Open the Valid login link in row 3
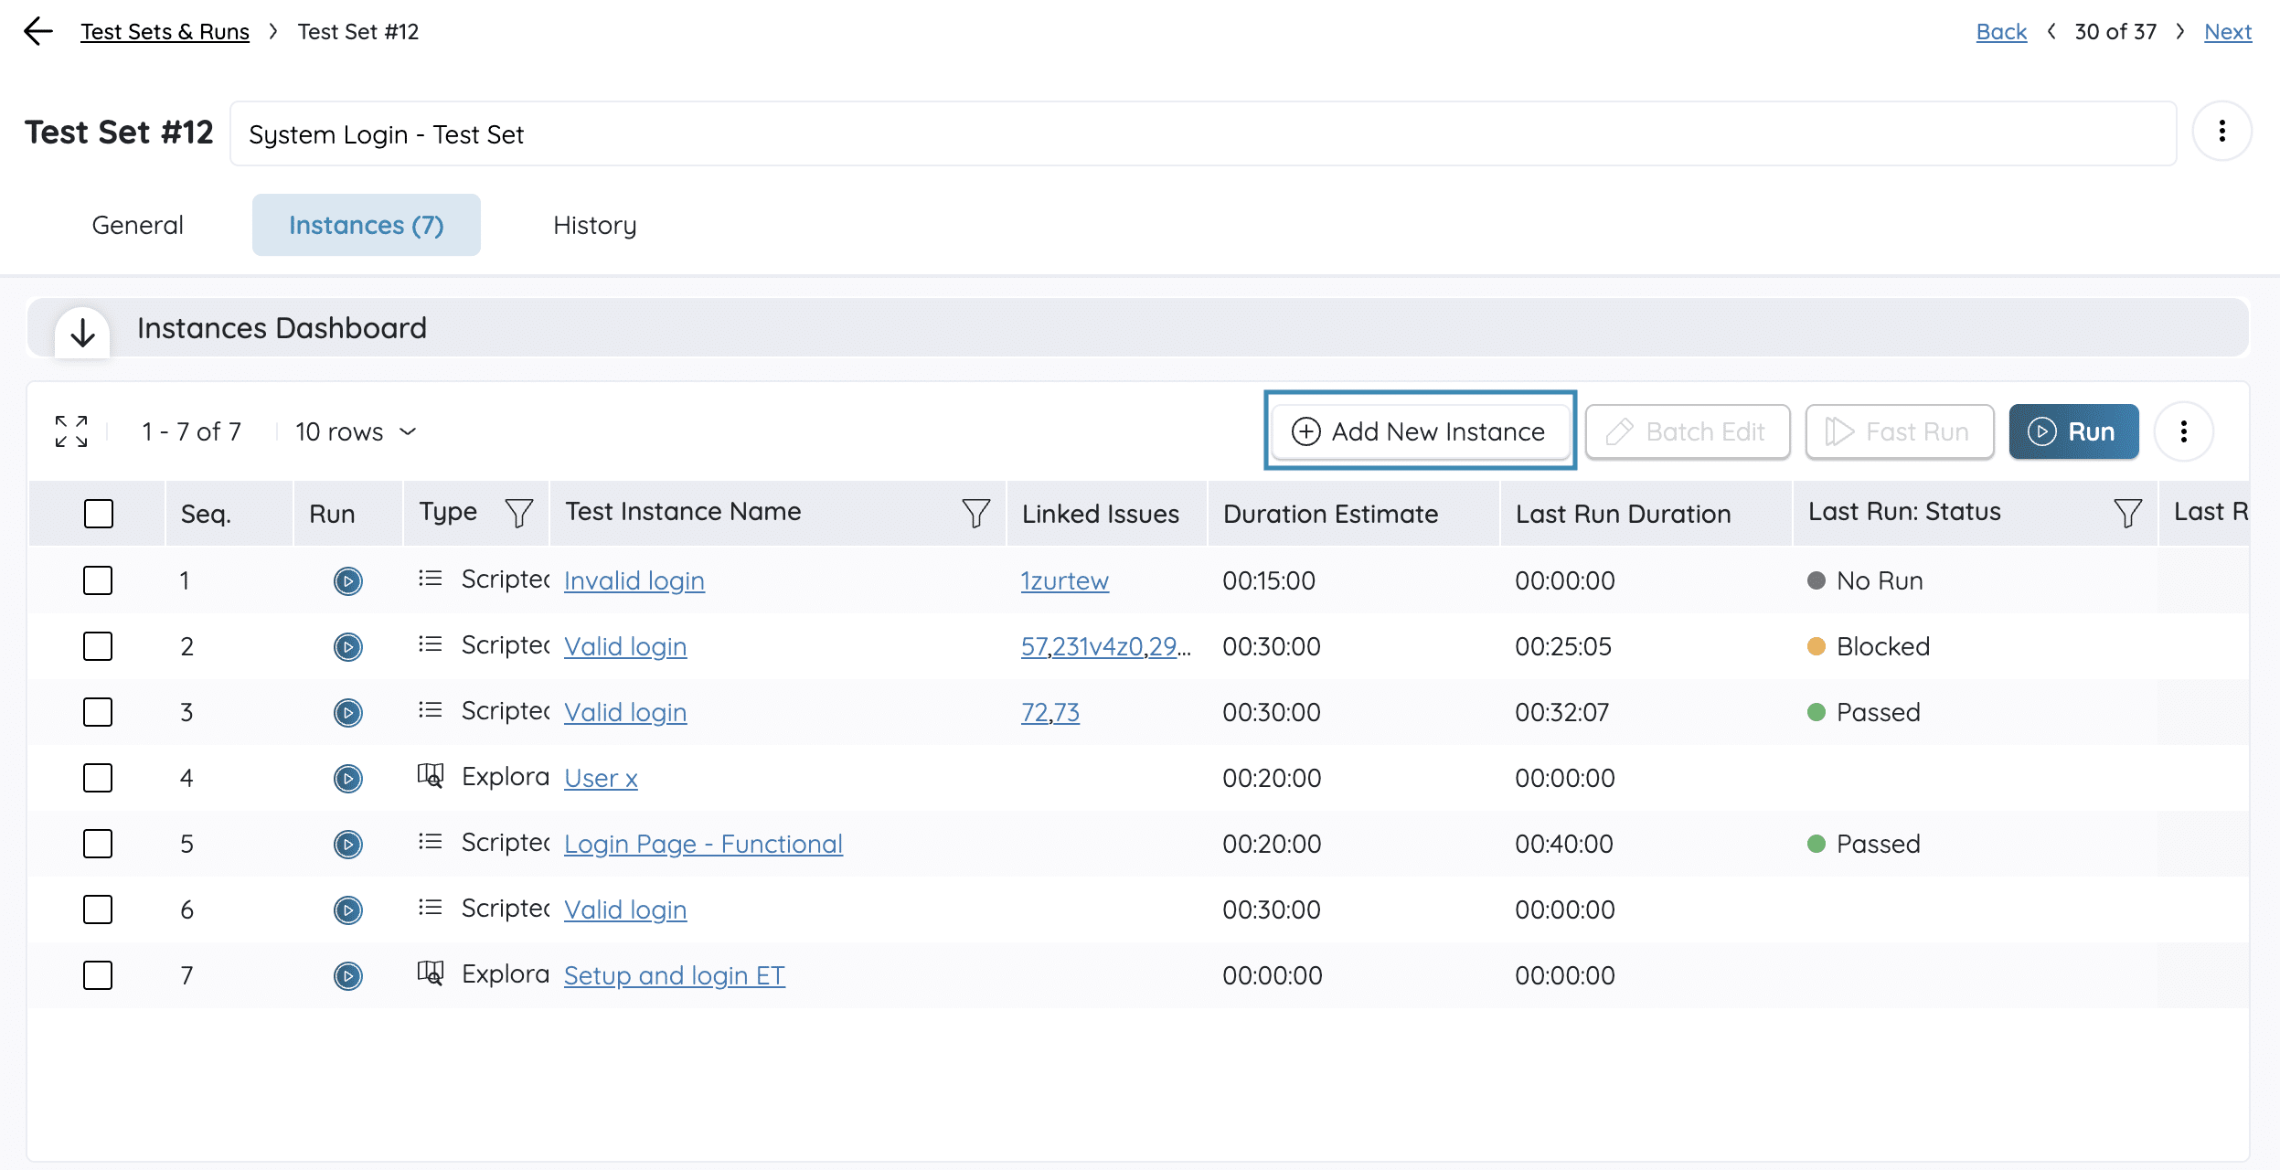 [x=625, y=712]
